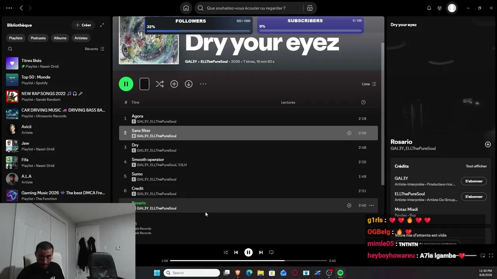Viewport: 497px width, 279px height.
Task: Click Tout afficher in Crédits
Action: click(x=476, y=166)
